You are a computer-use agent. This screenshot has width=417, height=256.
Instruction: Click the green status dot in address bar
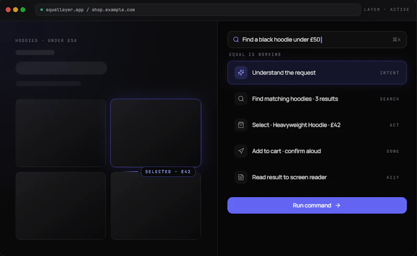pyautogui.click(x=42, y=10)
